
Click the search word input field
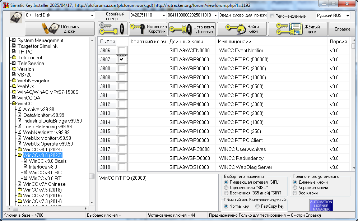(242, 15)
